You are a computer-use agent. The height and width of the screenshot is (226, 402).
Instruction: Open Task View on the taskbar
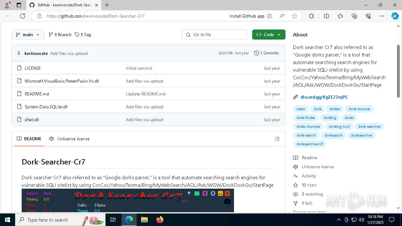113,220
